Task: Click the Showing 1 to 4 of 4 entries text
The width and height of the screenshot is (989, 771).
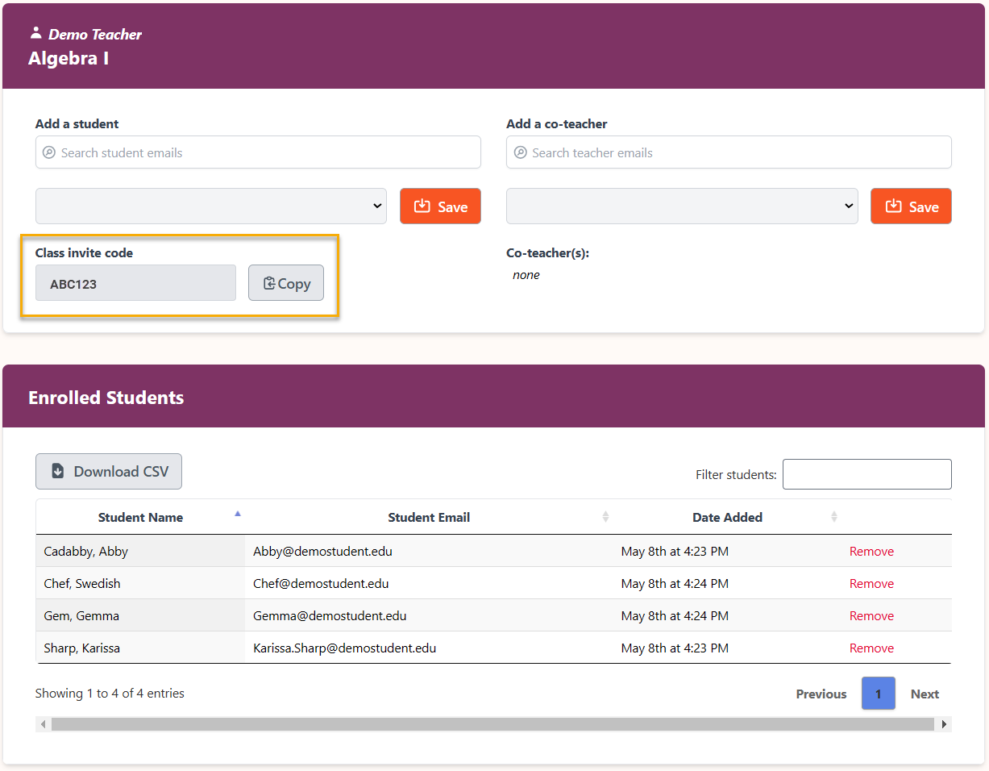Action: click(110, 694)
